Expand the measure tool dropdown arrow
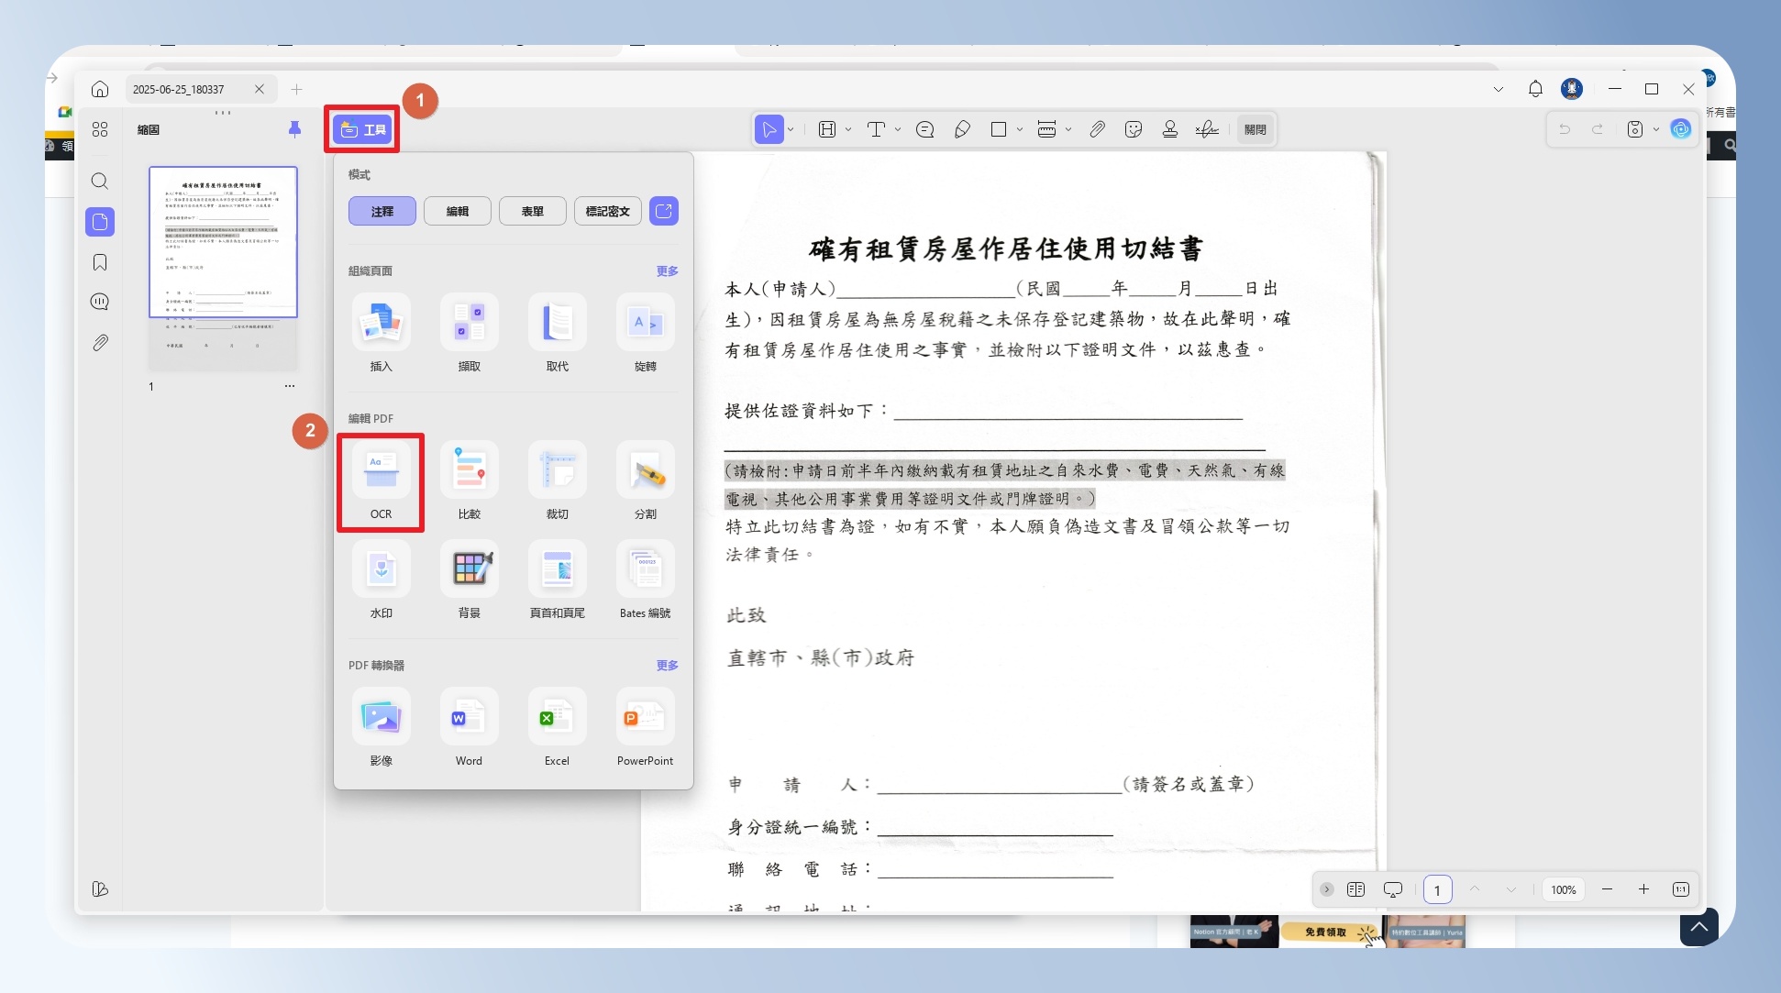Screen dimensions: 1781x993 (1068, 129)
